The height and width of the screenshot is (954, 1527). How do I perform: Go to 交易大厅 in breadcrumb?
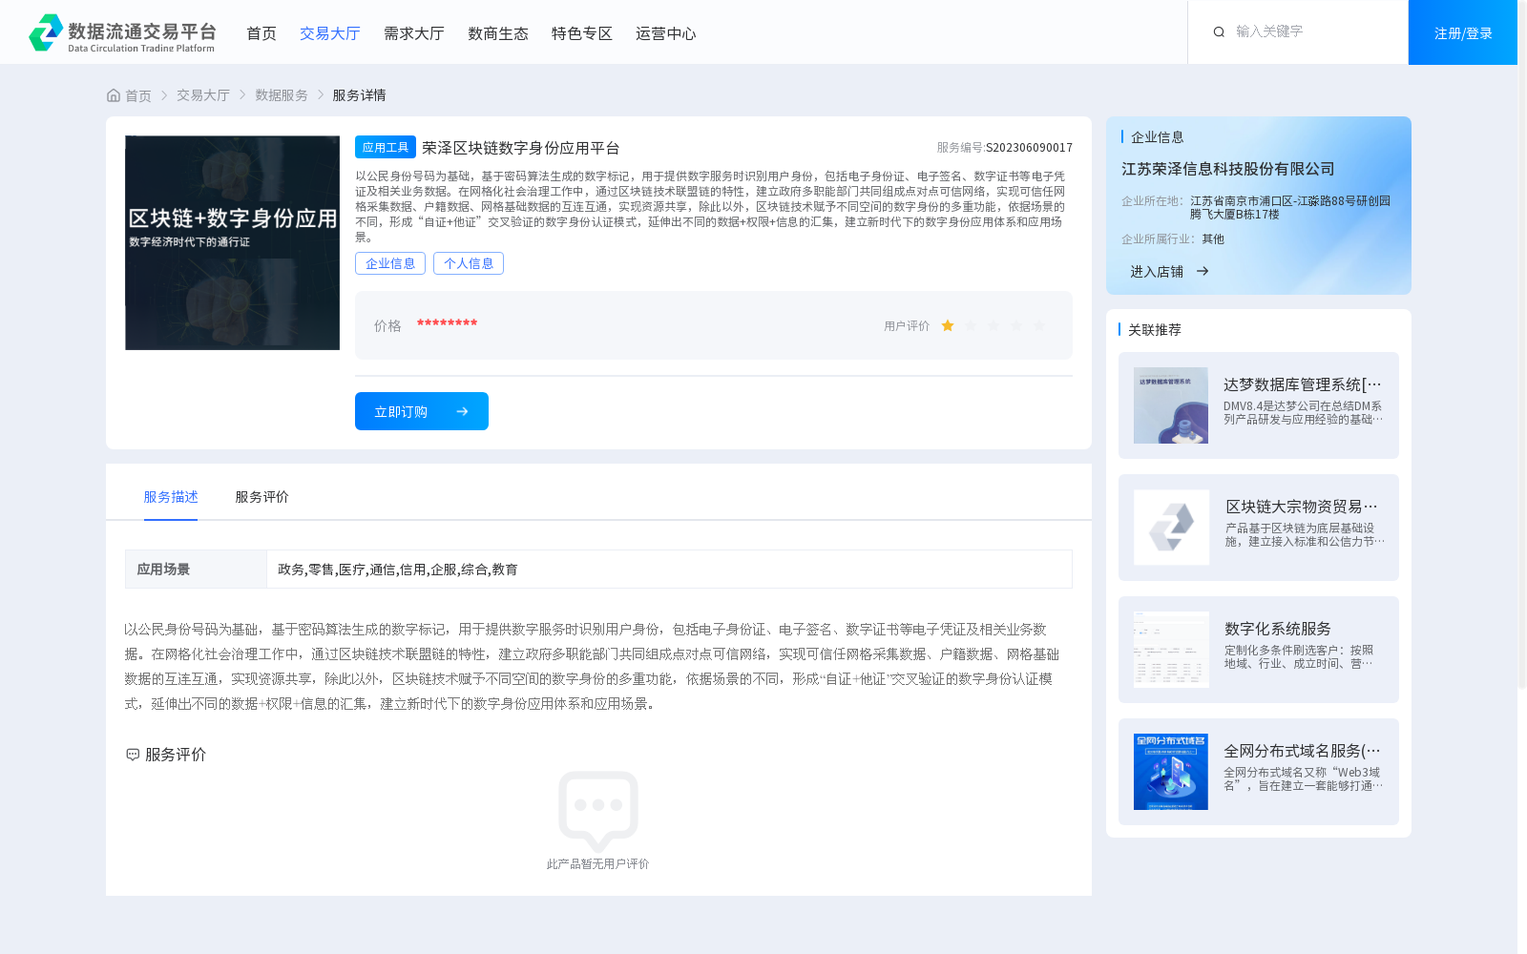(x=203, y=95)
